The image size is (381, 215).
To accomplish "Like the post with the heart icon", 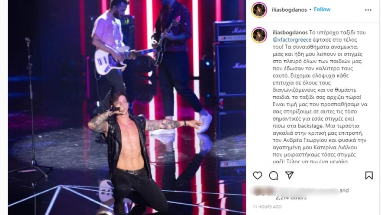I will [257, 176].
